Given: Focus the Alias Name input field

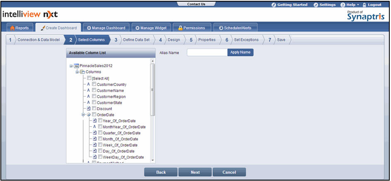Looking at the screenshot, I should (207, 52).
